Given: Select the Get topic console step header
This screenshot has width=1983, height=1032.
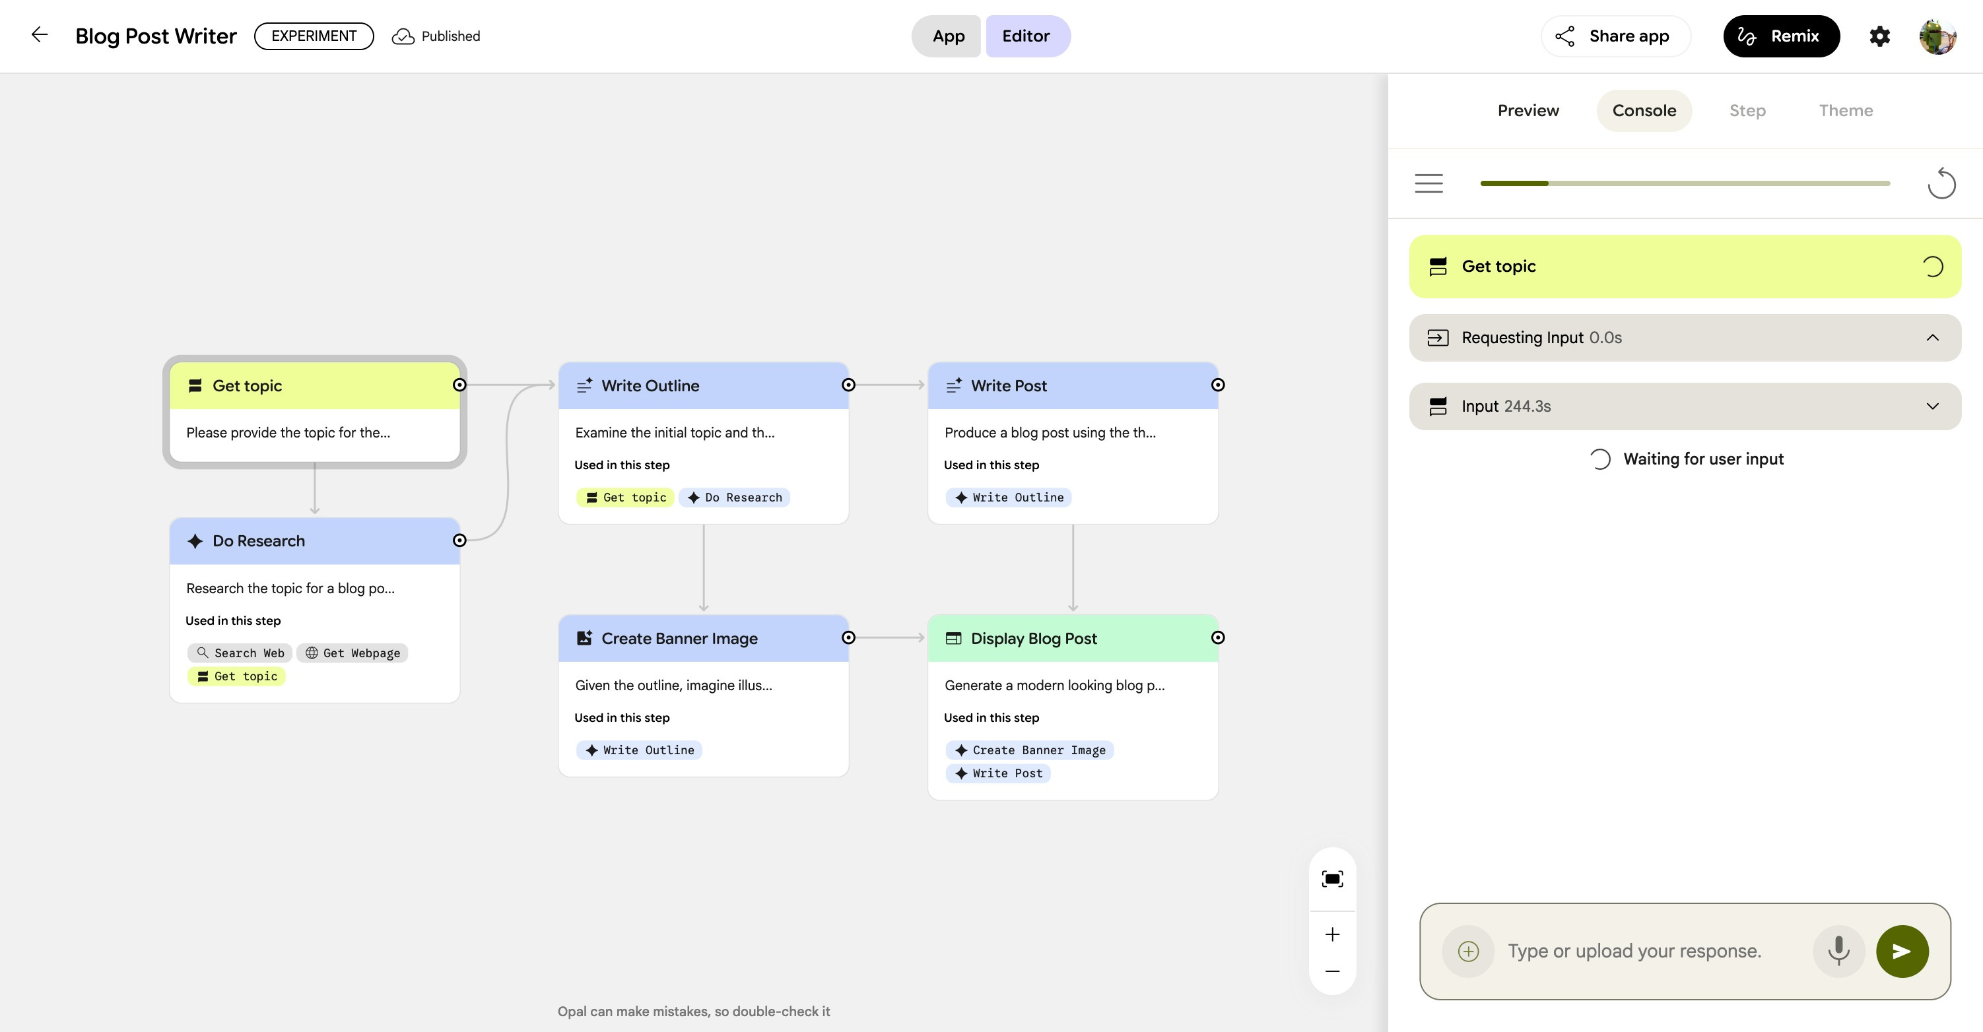Looking at the screenshot, I should [1685, 267].
